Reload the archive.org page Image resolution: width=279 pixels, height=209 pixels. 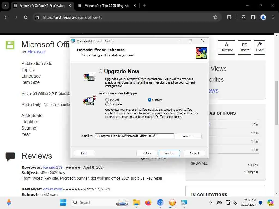click(x=26, y=17)
